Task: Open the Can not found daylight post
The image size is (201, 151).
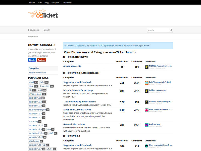Action: pyautogui.click(x=160, y=101)
